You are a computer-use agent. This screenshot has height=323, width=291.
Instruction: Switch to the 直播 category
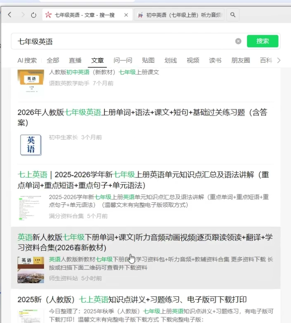[75, 61]
